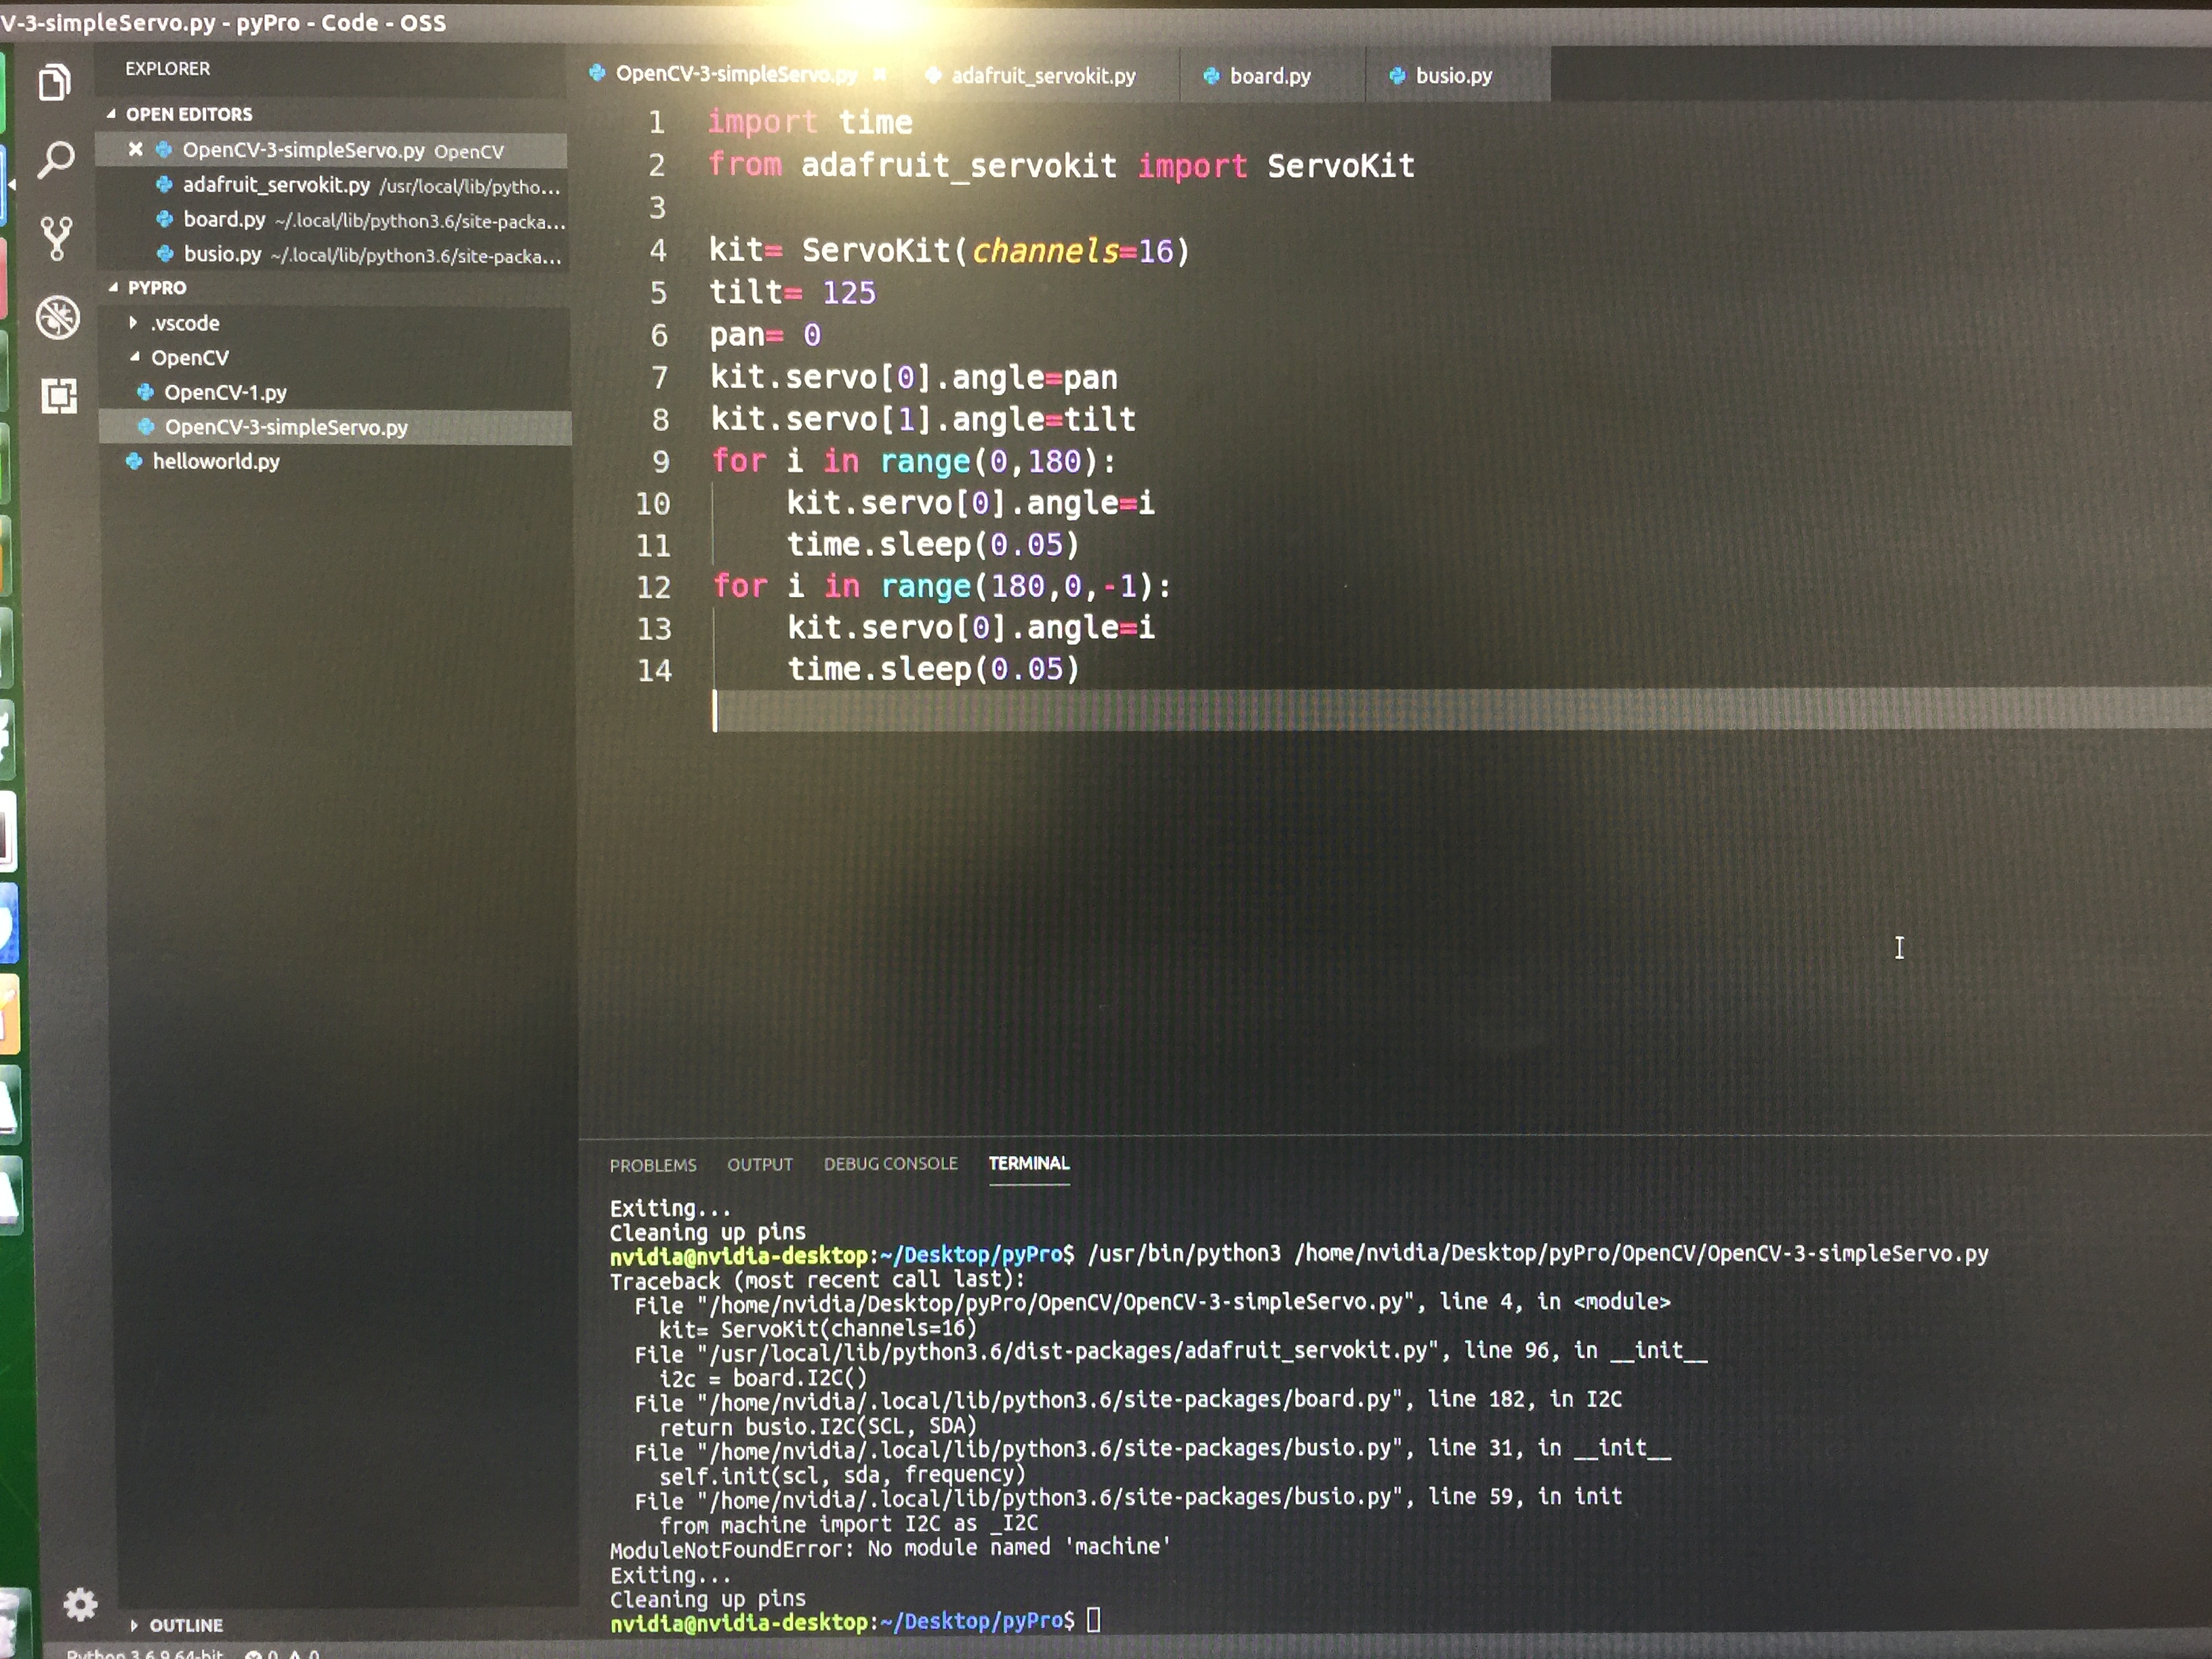The height and width of the screenshot is (1659, 2212).
Task: Switch to the busio.py editor tab
Action: point(1453,76)
